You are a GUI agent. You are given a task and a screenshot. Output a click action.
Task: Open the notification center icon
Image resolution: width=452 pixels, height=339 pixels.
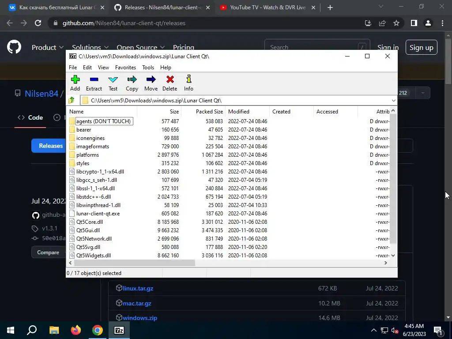[x=438, y=331]
